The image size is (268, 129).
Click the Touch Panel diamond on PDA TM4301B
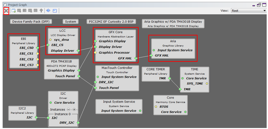79,76
